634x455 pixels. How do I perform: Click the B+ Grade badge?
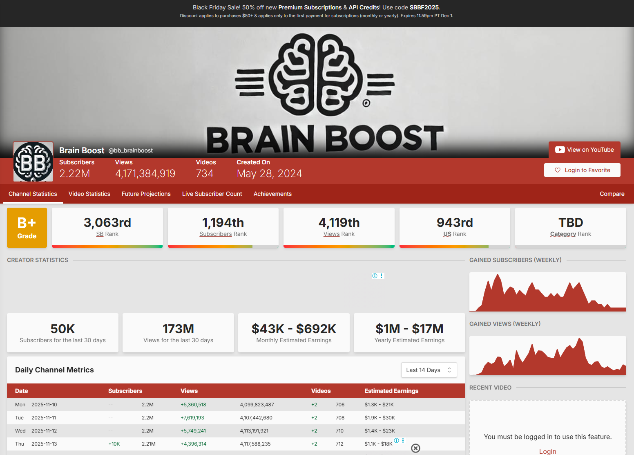coord(27,228)
